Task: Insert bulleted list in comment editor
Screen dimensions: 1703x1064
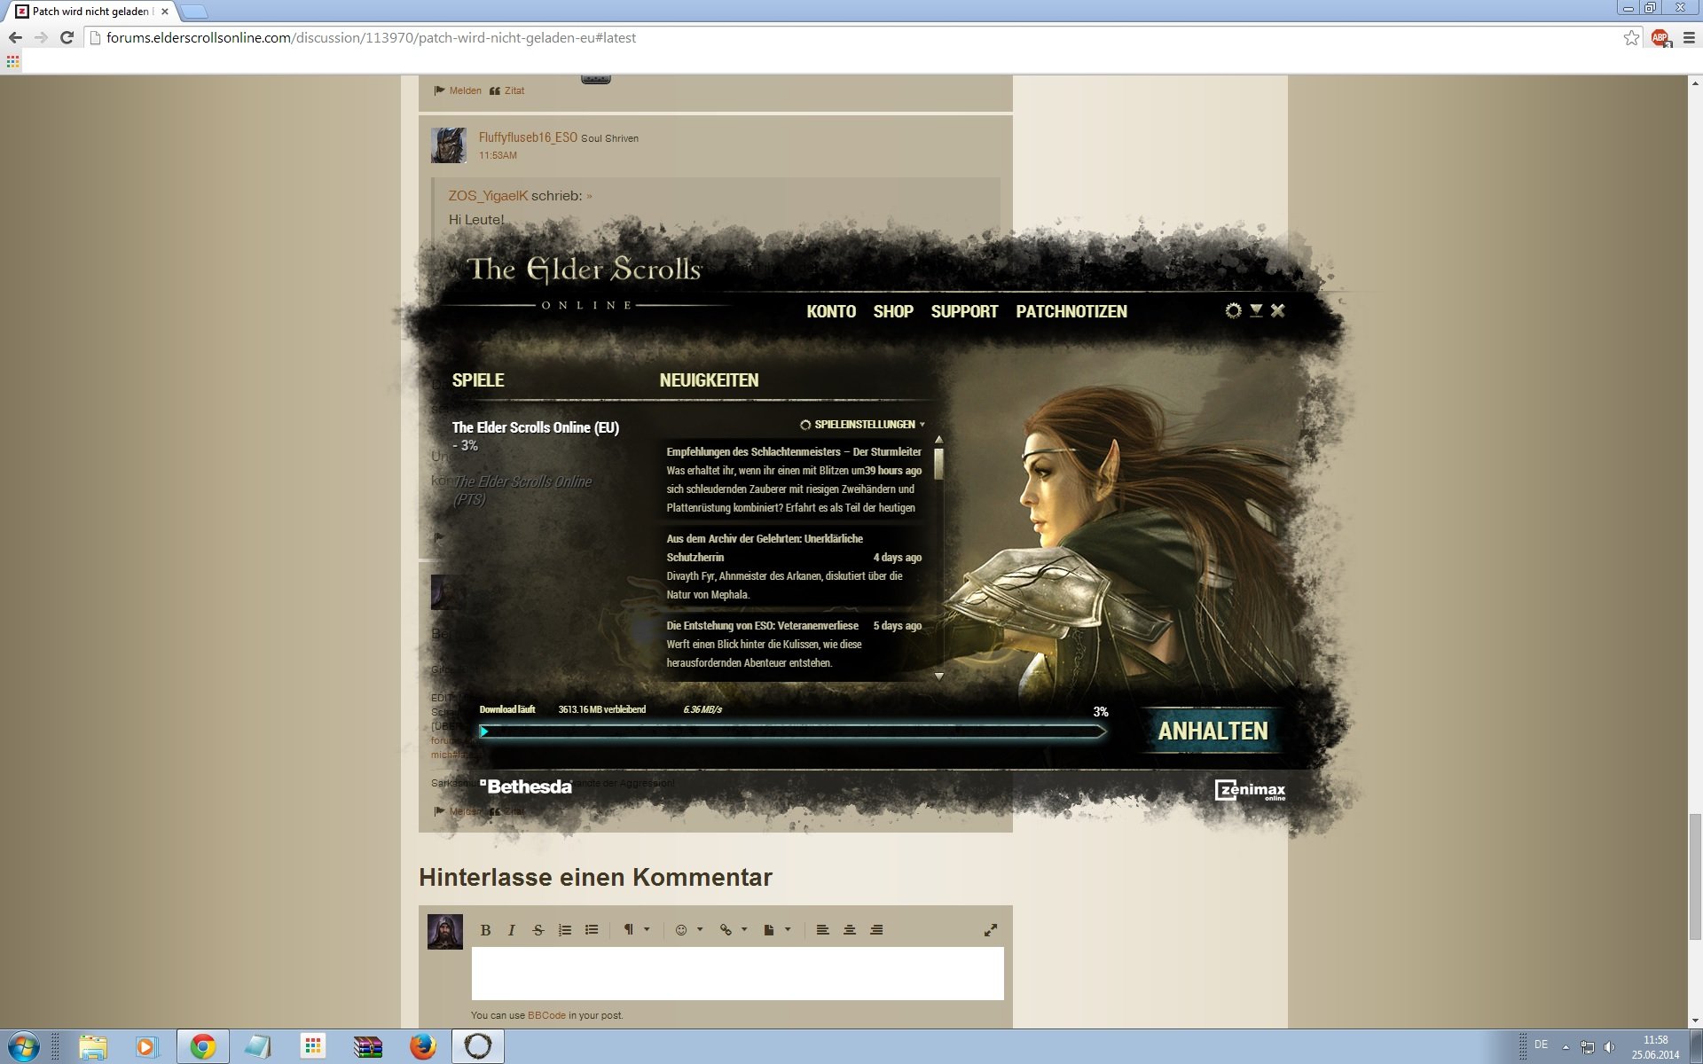Action: (x=592, y=930)
